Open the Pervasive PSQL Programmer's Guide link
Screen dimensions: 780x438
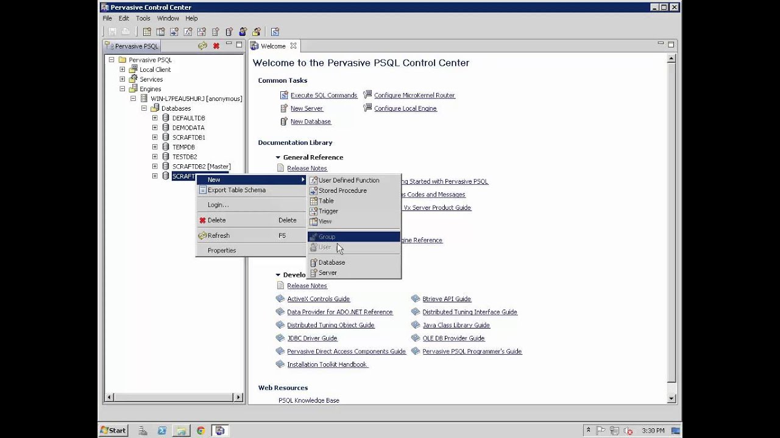[x=472, y=351]
